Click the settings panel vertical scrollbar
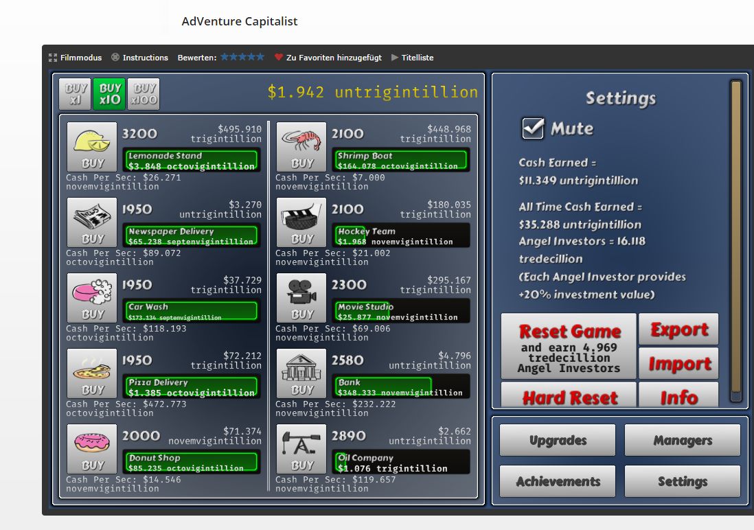 click(735, 240)
